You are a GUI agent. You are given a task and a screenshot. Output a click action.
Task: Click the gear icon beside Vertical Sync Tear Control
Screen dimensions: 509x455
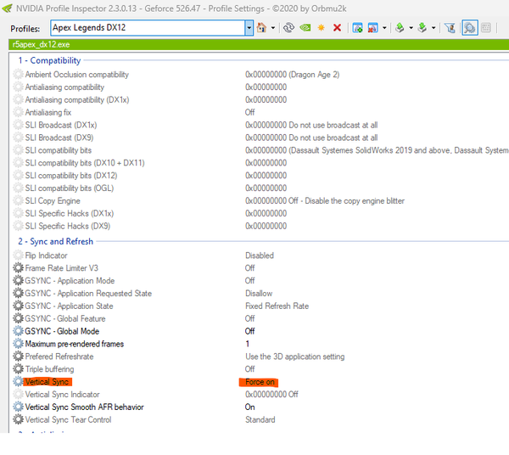tap(18, 419)
